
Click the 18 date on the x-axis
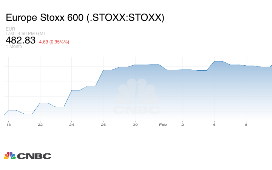pos(8,125)
